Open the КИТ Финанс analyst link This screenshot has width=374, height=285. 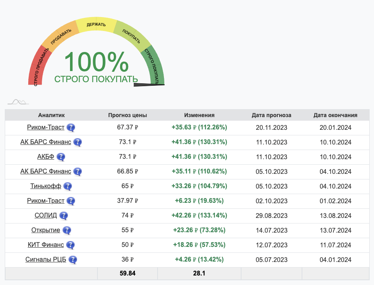tap(46, 245)
